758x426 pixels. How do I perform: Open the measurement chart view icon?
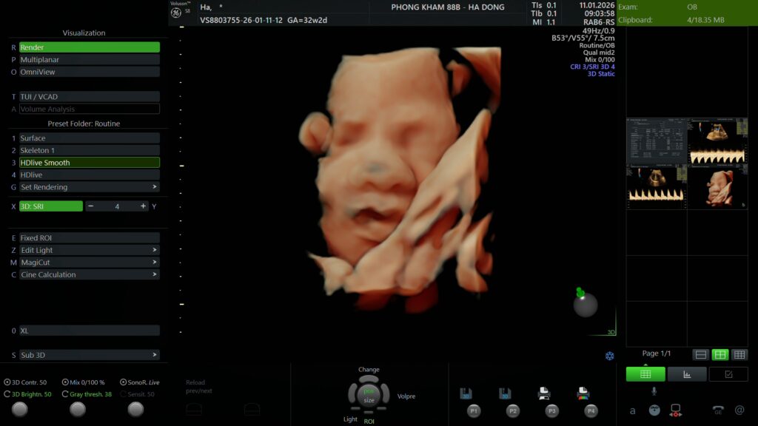point(686,374)
